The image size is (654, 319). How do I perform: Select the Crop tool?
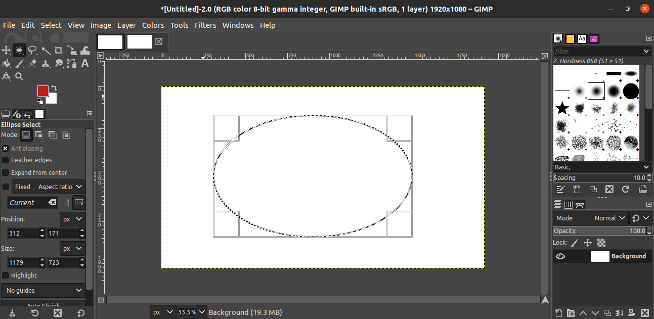tap(59, 50)
